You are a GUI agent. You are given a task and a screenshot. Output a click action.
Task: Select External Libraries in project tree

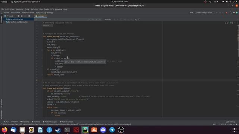pos(15,19)
